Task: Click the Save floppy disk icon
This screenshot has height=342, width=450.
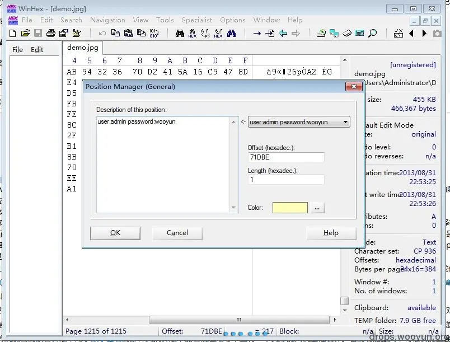Action: point(38,33)
